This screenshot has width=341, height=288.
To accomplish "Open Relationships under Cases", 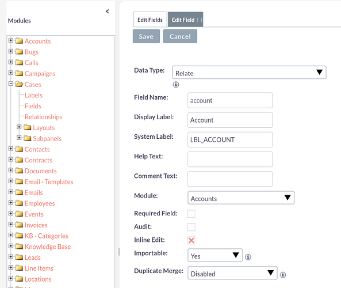I will tap(44, 117).
